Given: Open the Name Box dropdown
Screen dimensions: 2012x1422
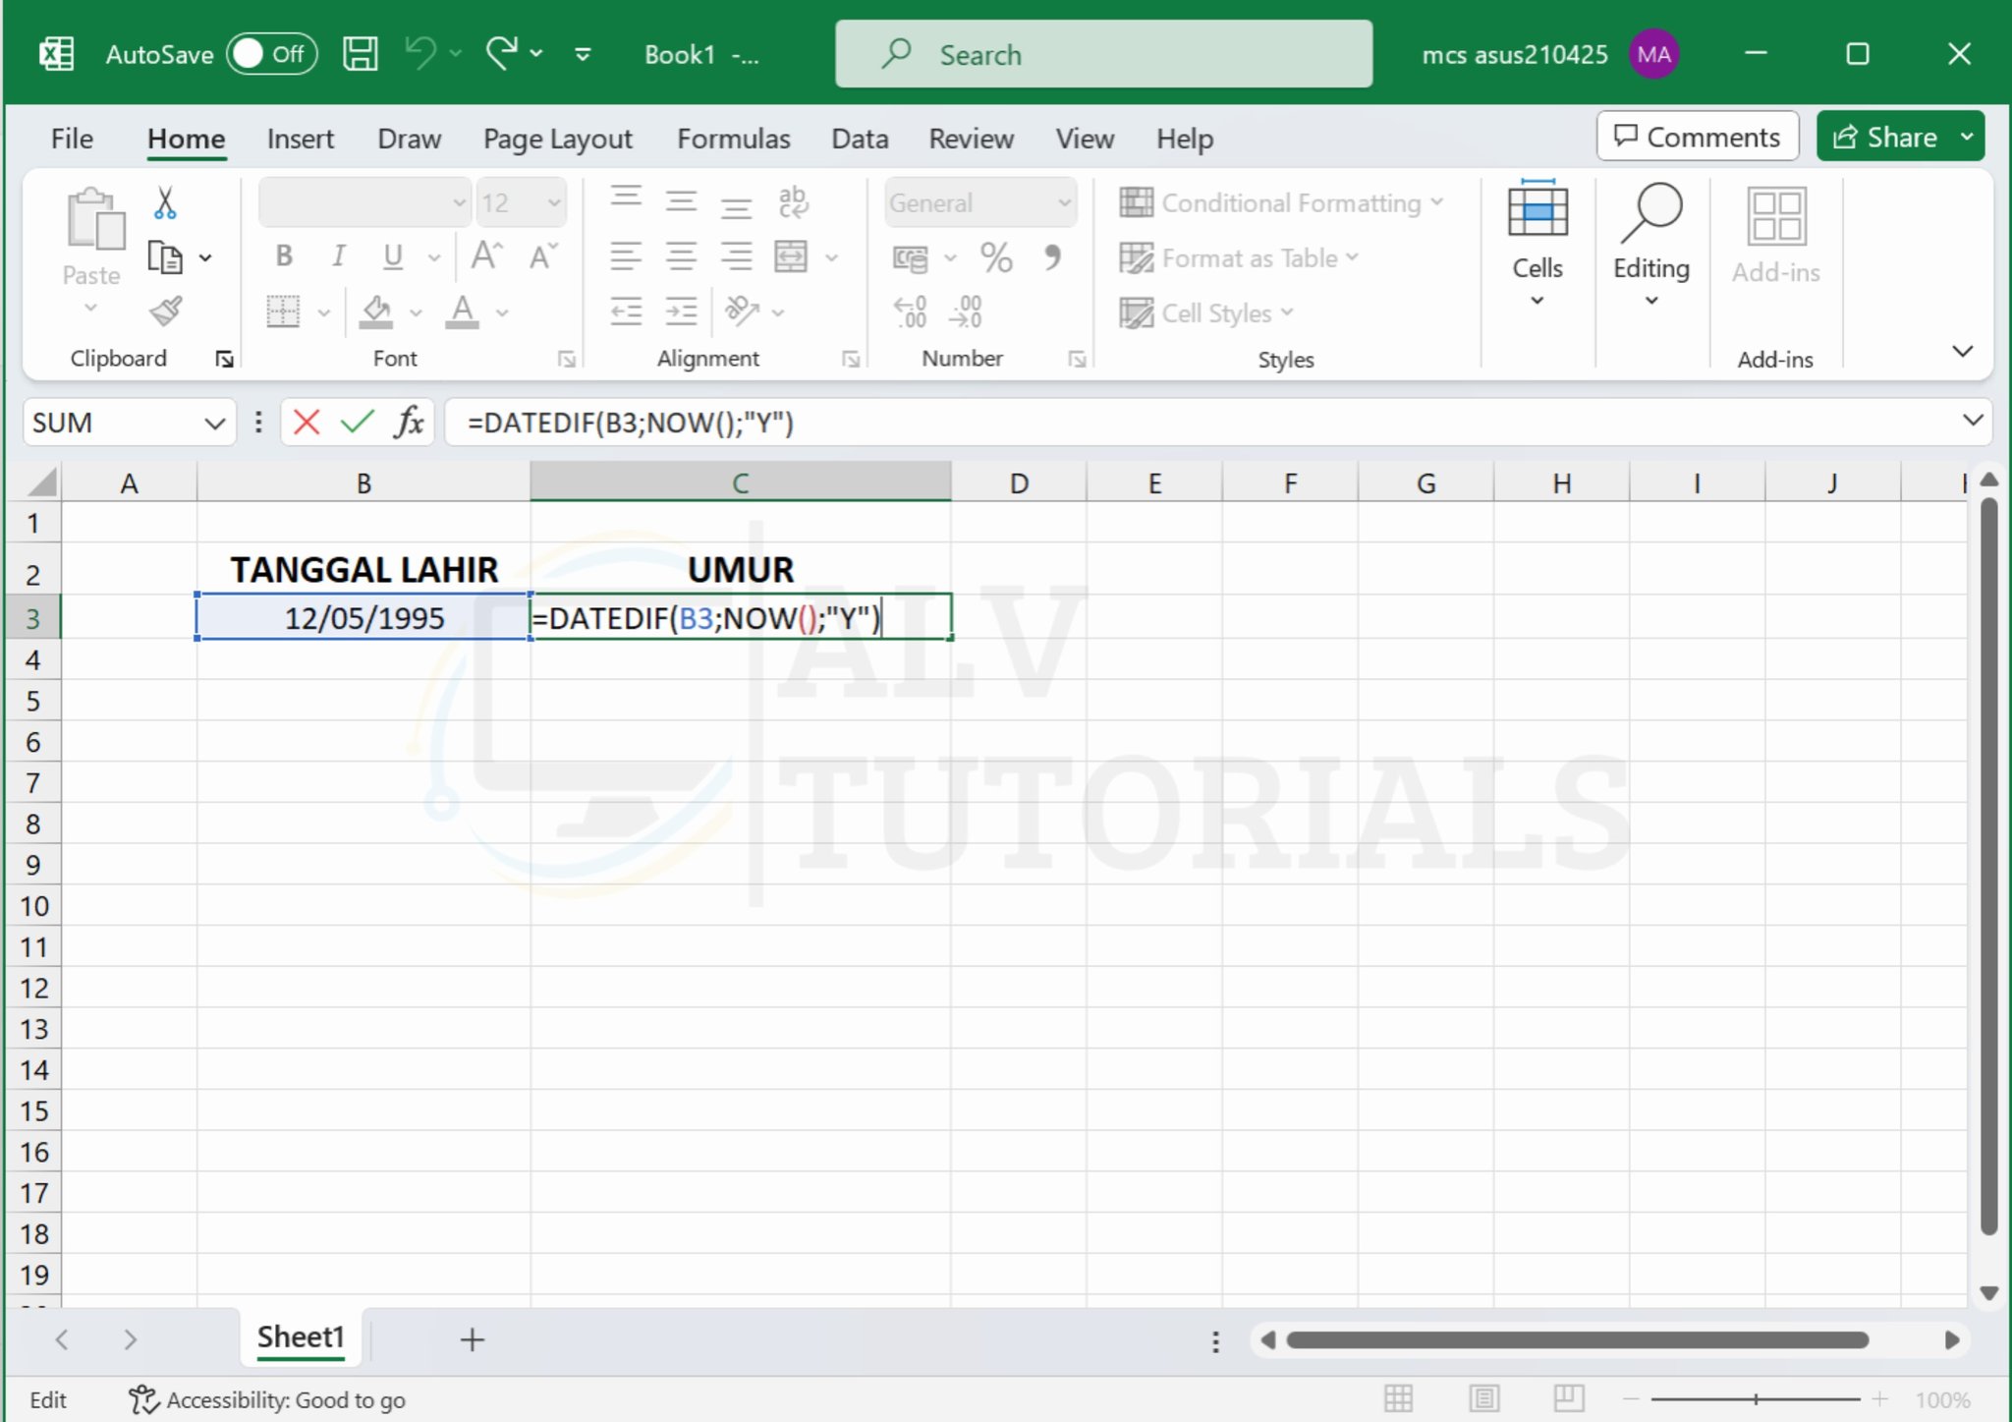Looking at the screenshot, I should click(214, 423).
